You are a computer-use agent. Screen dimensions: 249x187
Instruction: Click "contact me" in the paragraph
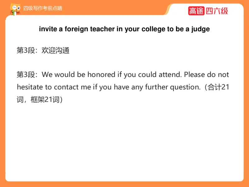click(x=73, y=87)
